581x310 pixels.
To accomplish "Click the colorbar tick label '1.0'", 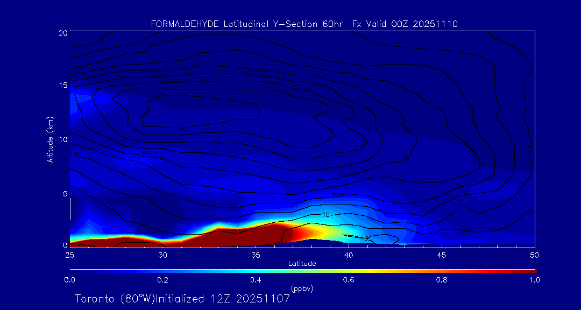I will [x=534, y=280].
